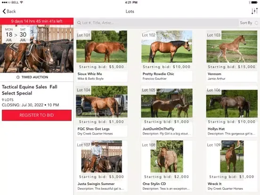This screenshot has height=195, width=260.
Task: Open Lot 102 horse thumbnail
Action: coord(167,47)
